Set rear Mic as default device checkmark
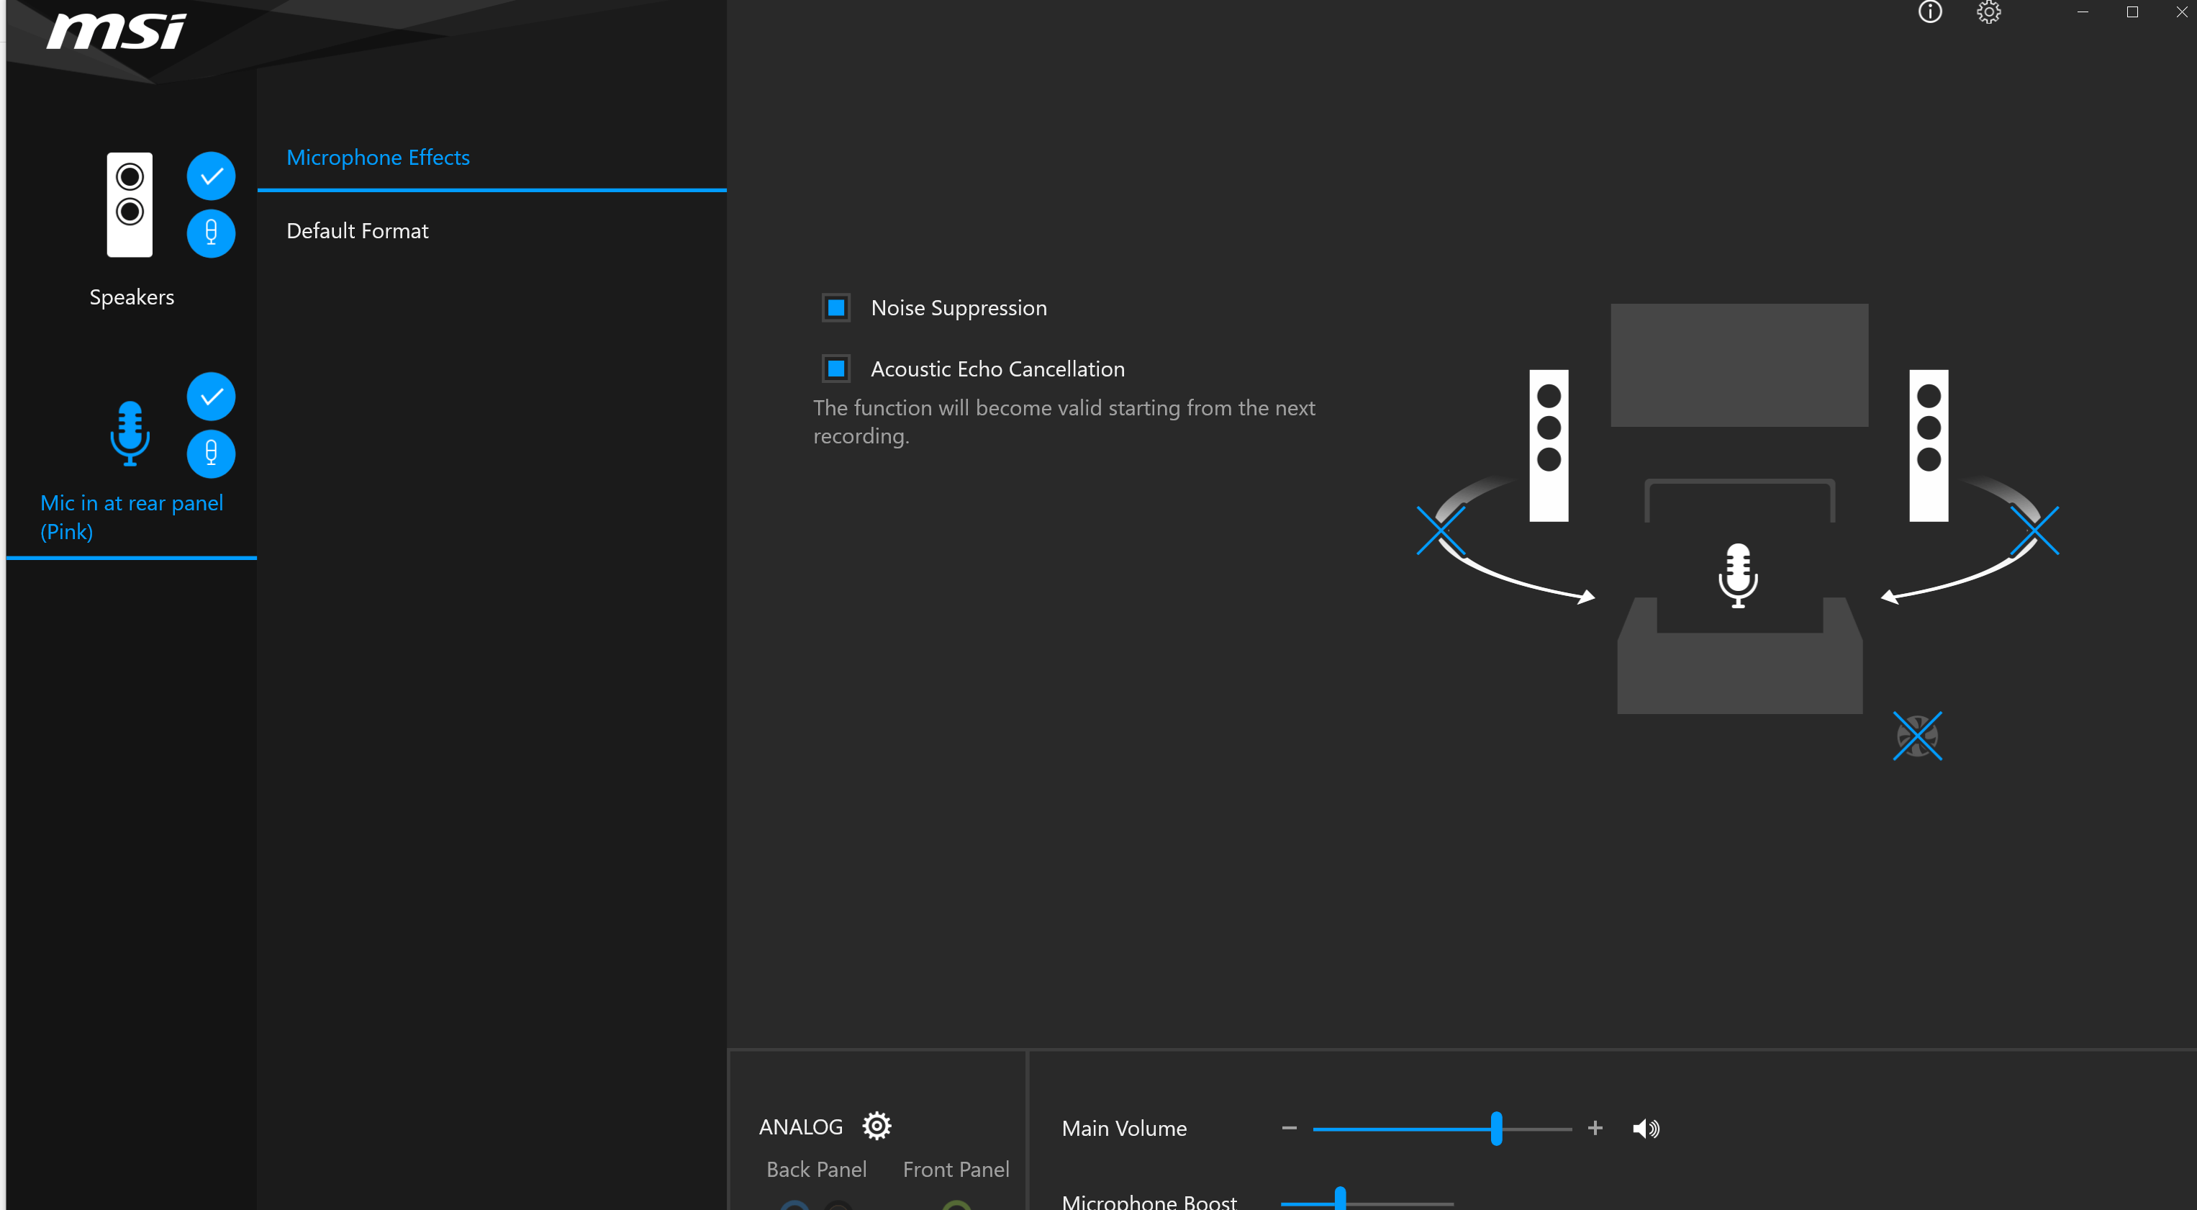The width and height of the screenshot is (2197, 1210). tap(211, 397)
